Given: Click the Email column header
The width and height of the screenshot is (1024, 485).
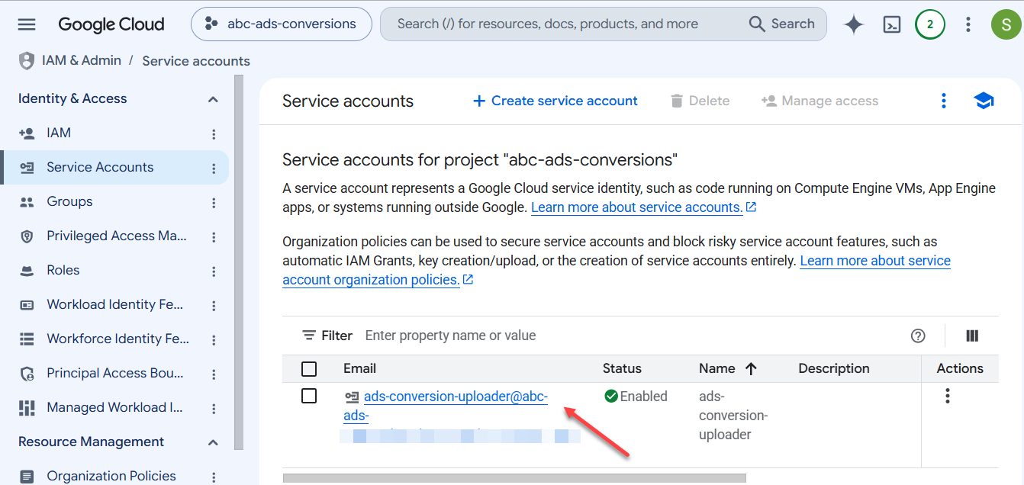Looking at the screenshot, I should coord(359,368).
